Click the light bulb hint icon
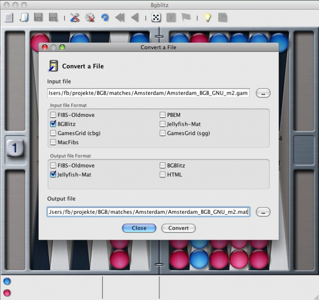The height and width of the screenshot is (300, 319). click(x=207, y=18)
